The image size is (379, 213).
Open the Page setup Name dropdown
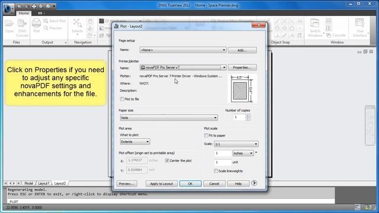point(183,50)
